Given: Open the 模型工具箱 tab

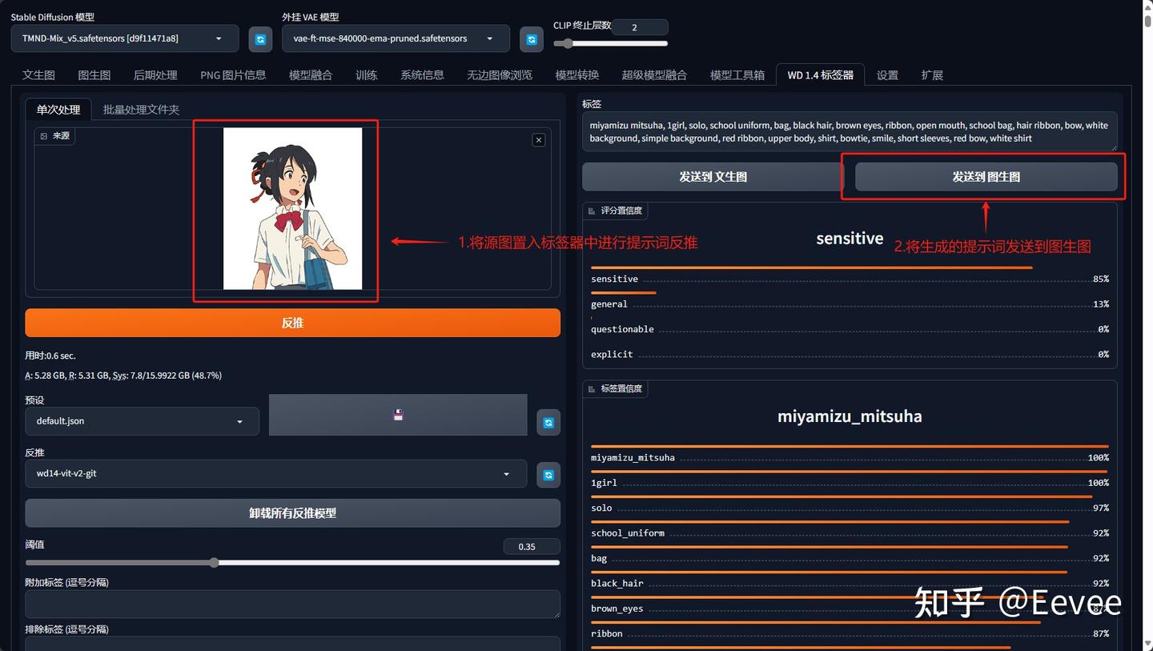Looking at the screenshot, I should tap(737, 74).
